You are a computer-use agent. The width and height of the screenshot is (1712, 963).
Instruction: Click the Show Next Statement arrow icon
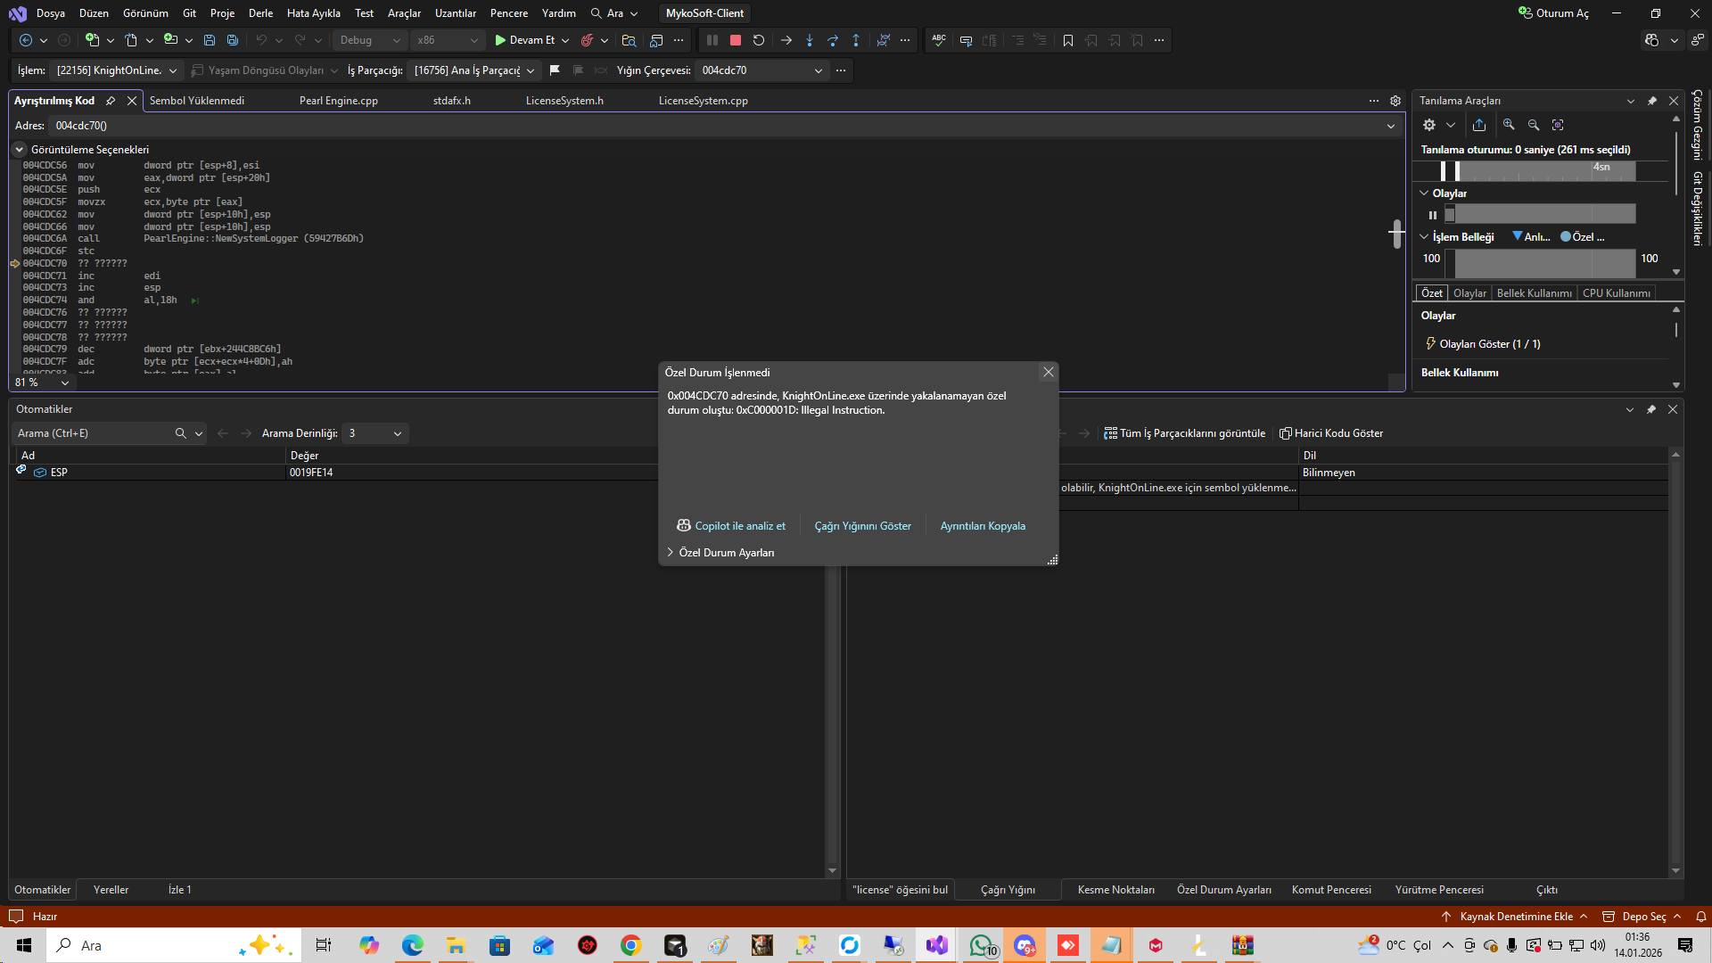(x=786, y=40)
